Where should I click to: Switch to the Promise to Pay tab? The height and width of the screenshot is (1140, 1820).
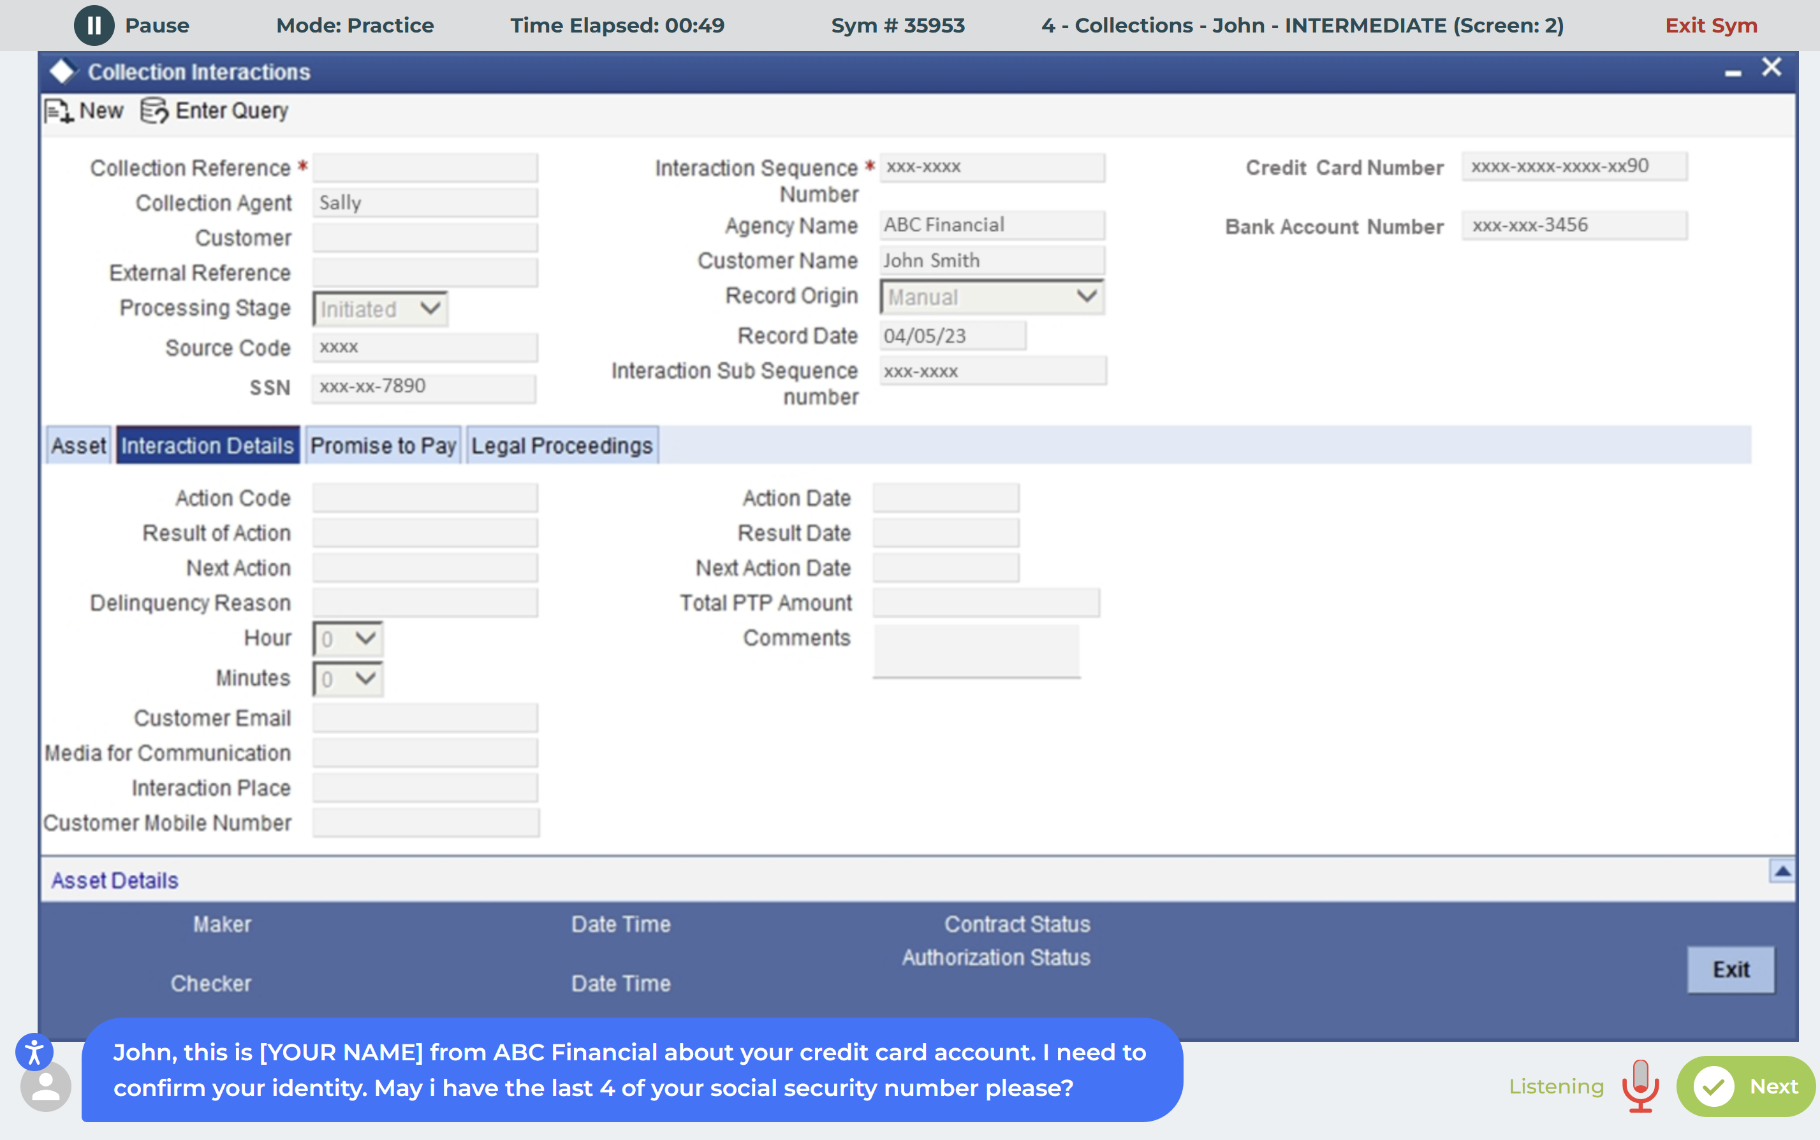click(383, 446)
